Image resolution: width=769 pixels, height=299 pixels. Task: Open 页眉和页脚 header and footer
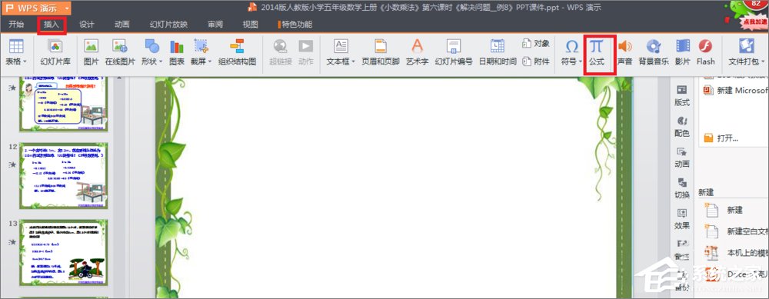click(x=381, y=52)
